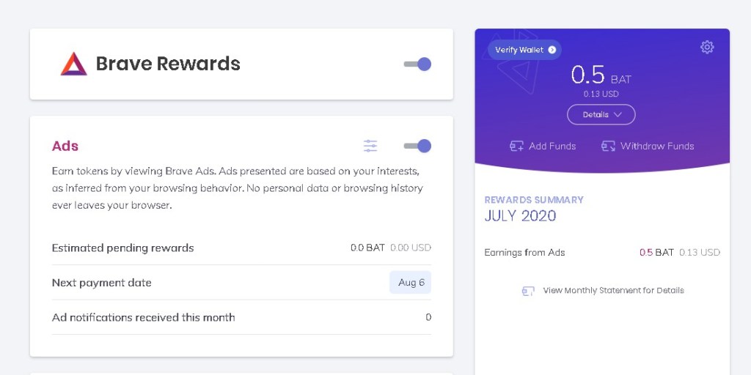The width and height of the screenshot is (751, 375).
Task: Open wallet settings gear icon
Action: 707,48
